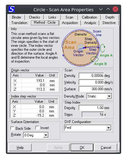Expand the Density Mode Static dropdown
The width and height of the screenshot is (127, 161).
click(109, 96)
